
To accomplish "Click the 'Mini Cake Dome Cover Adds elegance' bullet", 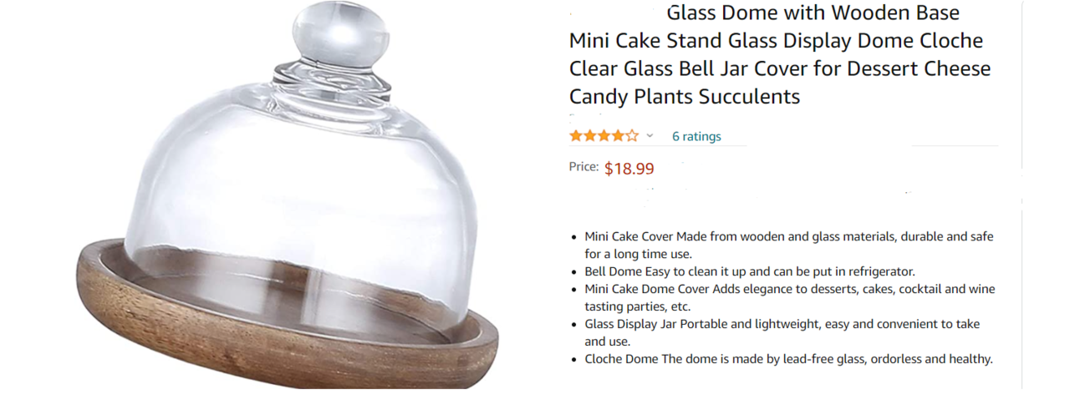I will click(789, 297).
